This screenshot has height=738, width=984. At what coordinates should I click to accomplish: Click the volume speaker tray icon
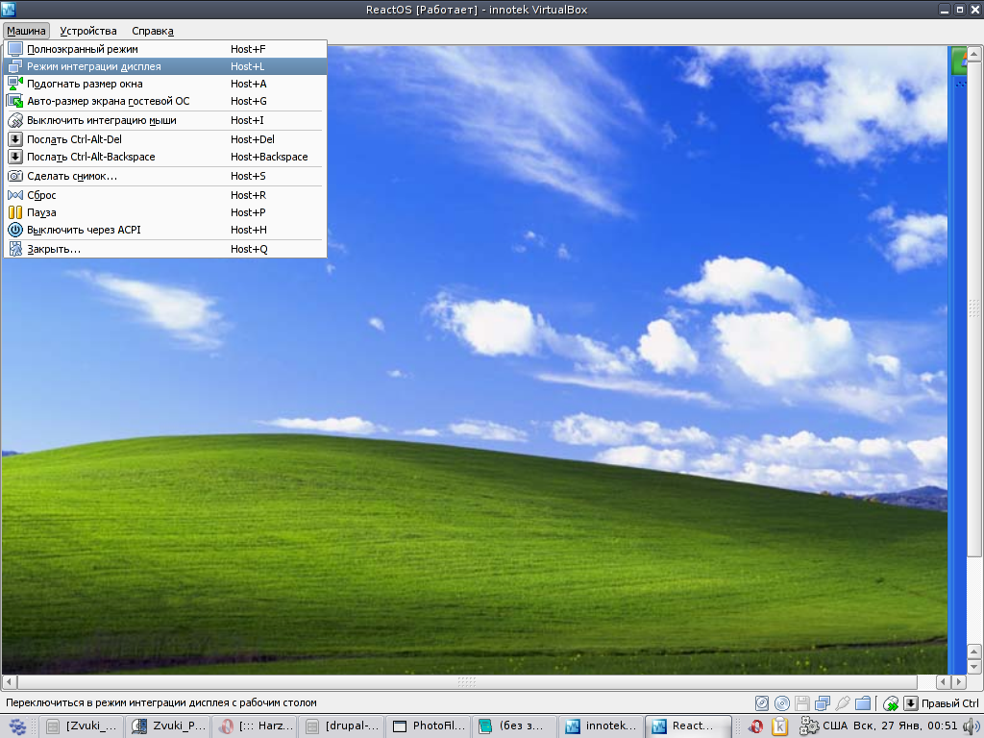pyautogui.click(x=972, y=726)
